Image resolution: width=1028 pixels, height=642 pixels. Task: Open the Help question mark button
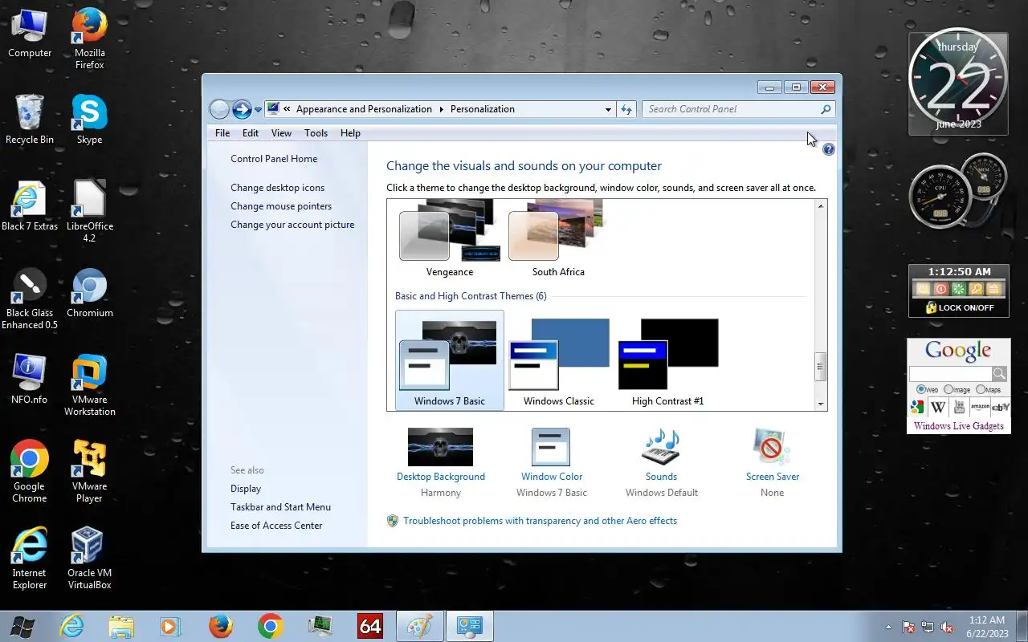[x=829, y=149]
